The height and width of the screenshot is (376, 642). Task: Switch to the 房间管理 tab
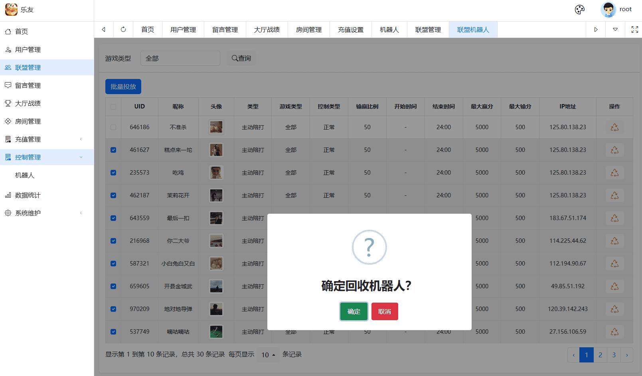pyautogui.click(x=308, y=29)
